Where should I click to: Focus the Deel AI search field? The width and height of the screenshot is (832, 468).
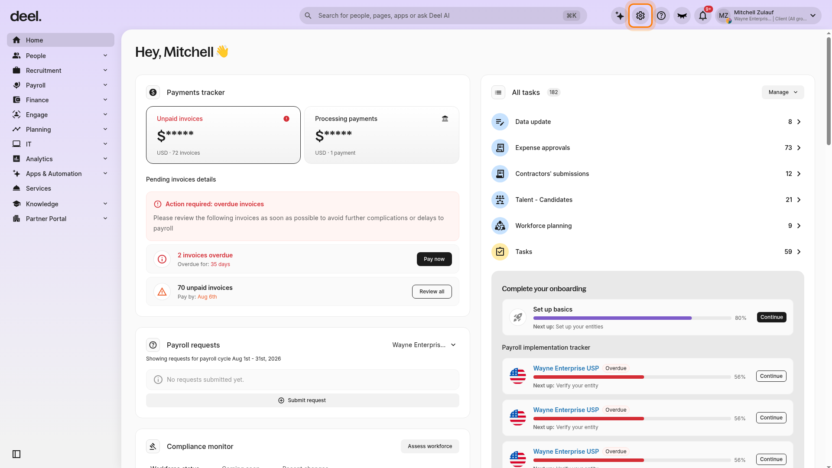coord(443,16)
